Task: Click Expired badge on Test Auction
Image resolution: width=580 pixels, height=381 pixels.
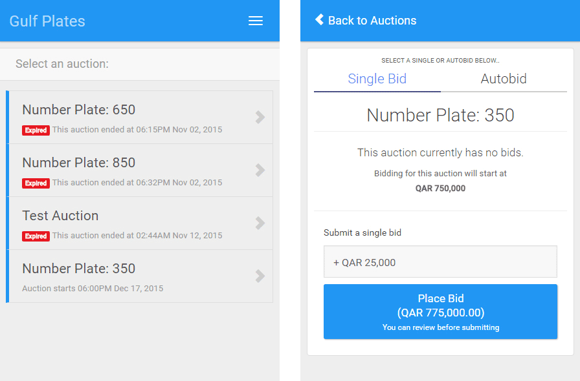Action: (x=36, y=236)
